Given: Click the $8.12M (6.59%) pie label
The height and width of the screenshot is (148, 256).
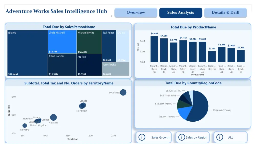Looking at the screenshot, I should 173,91.
